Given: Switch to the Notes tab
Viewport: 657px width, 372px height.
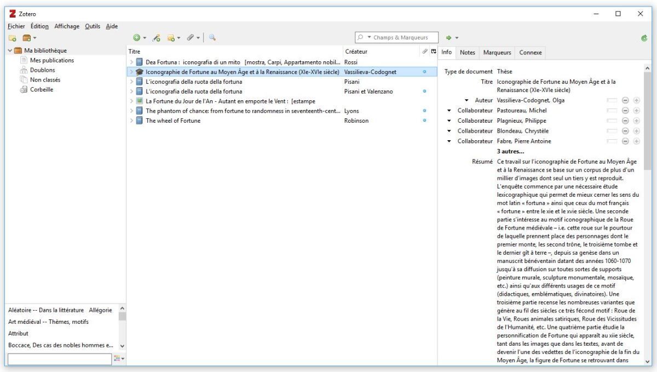Looking at the screenshot, I should pyautogui.click(x=467, y=52).
